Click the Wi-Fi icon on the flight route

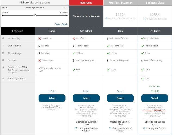click(x=35, y=15)
